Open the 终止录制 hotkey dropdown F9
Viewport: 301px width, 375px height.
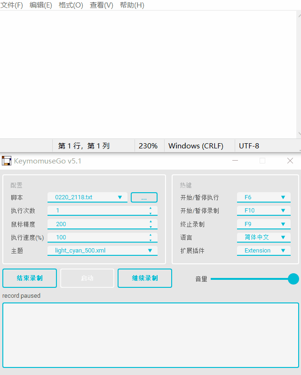264,224
